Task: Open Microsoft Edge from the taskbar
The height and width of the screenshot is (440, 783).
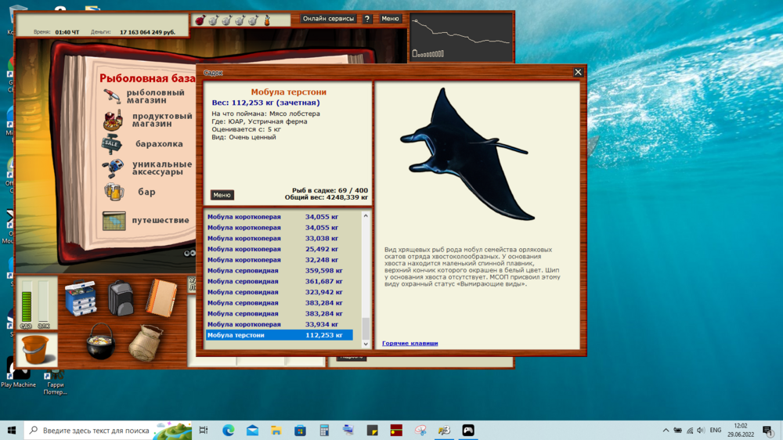Action: pos(228,430)
